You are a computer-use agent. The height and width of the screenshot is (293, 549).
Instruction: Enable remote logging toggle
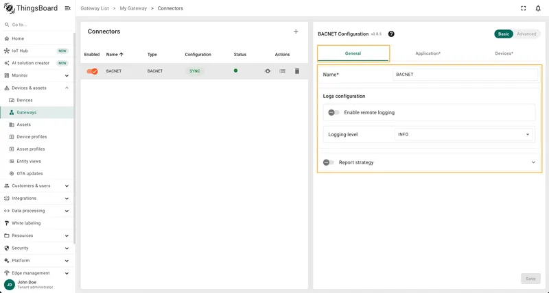point(334,112)
